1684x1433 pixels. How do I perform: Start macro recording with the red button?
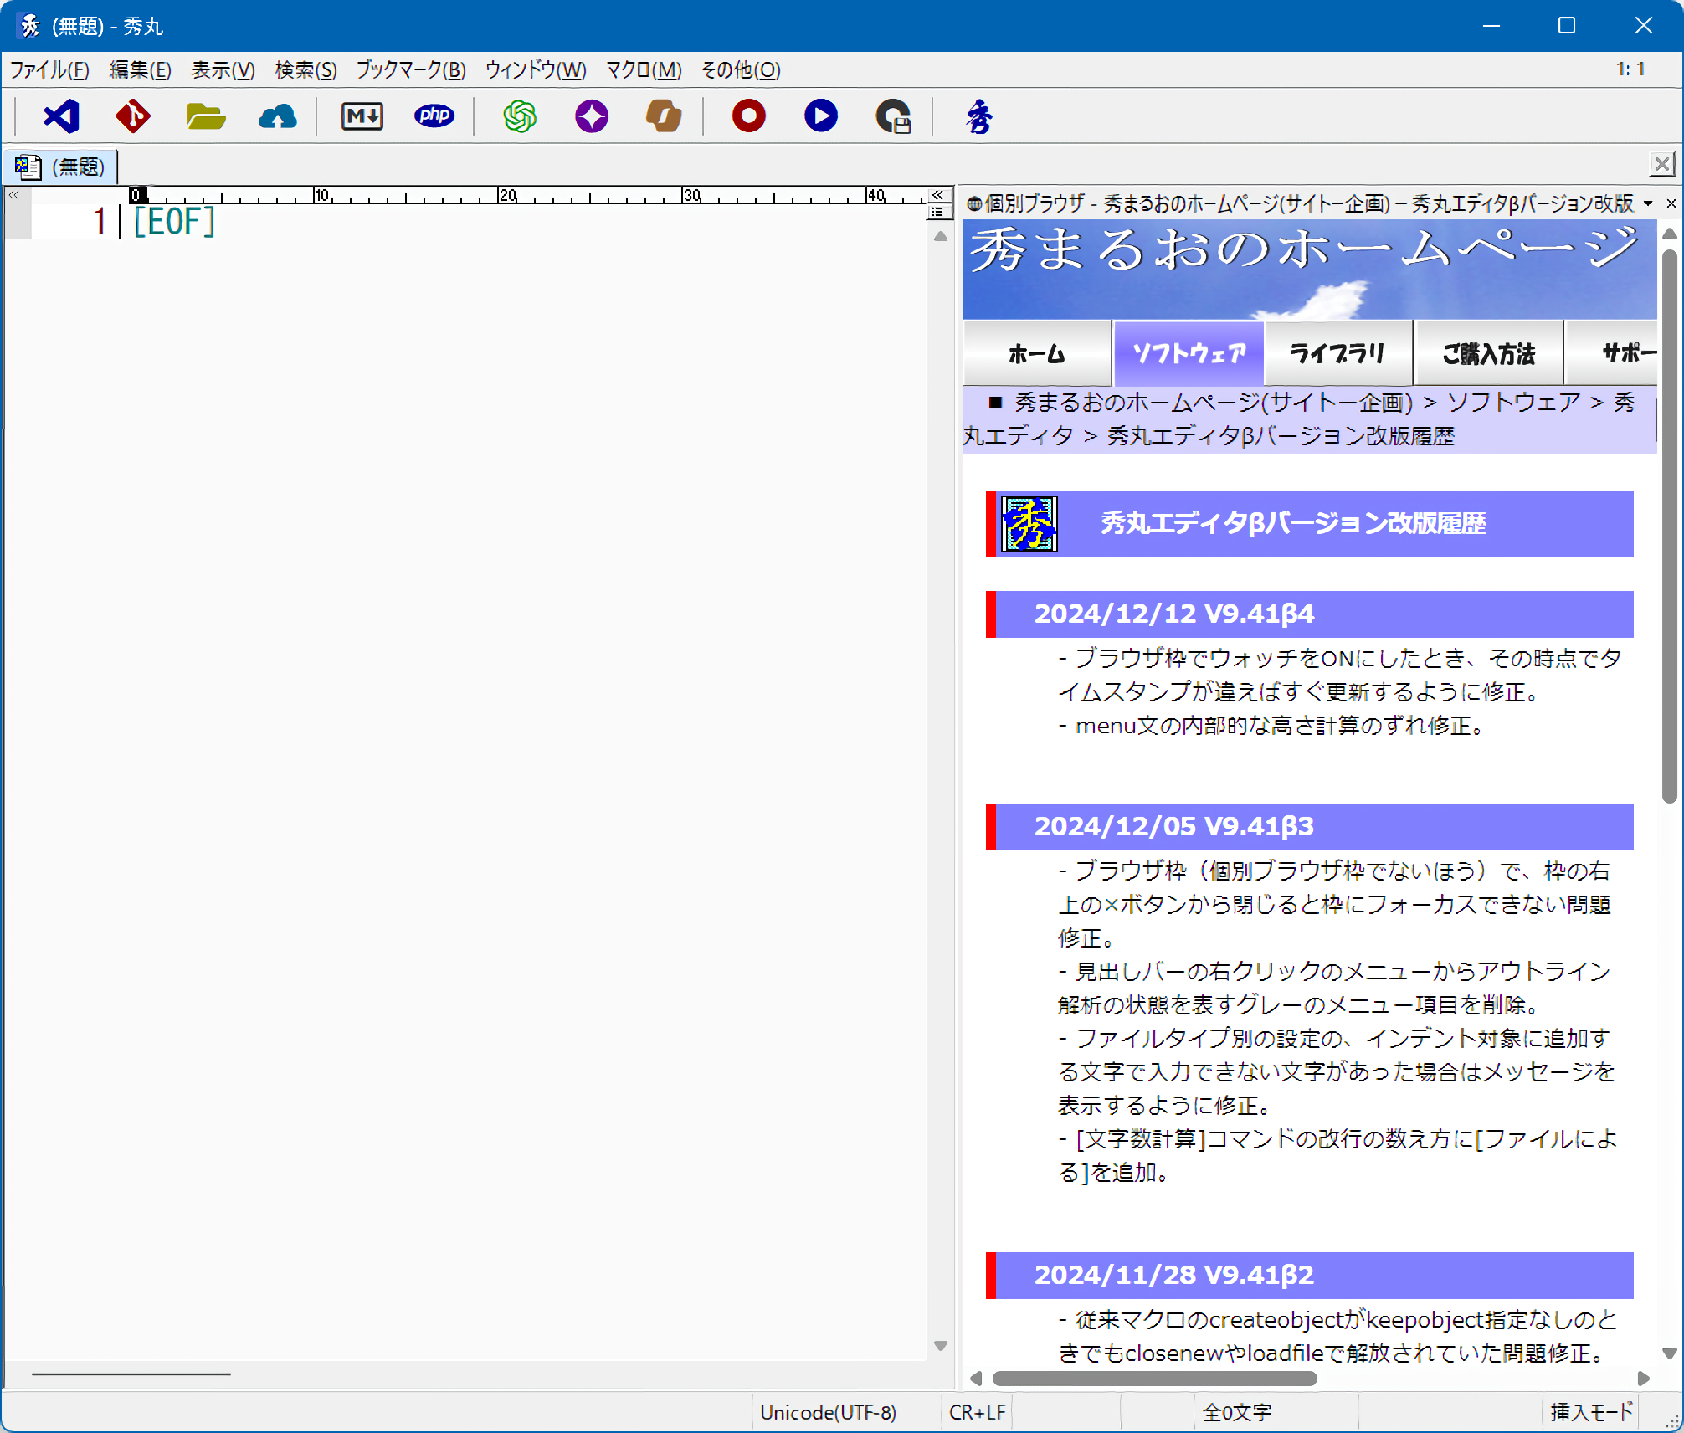(748, 116)
